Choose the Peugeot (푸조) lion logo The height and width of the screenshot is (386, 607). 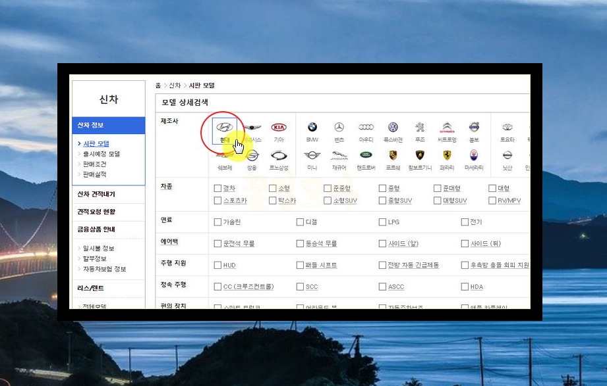pyautogui.click(x=420, y=127)
